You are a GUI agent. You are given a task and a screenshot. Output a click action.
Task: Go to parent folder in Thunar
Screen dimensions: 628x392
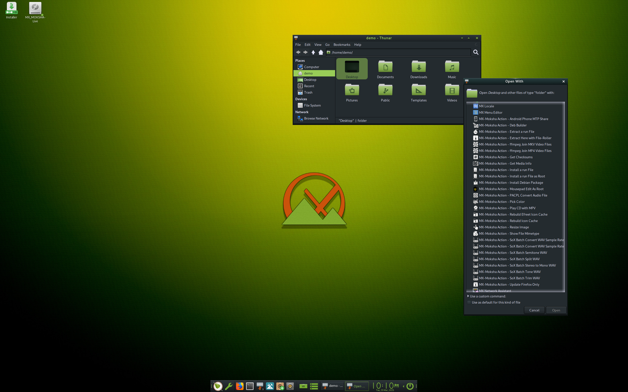[313, 52]
